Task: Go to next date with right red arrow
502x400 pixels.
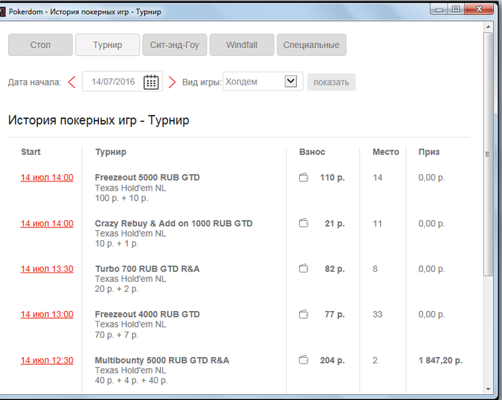Action: 172,82
